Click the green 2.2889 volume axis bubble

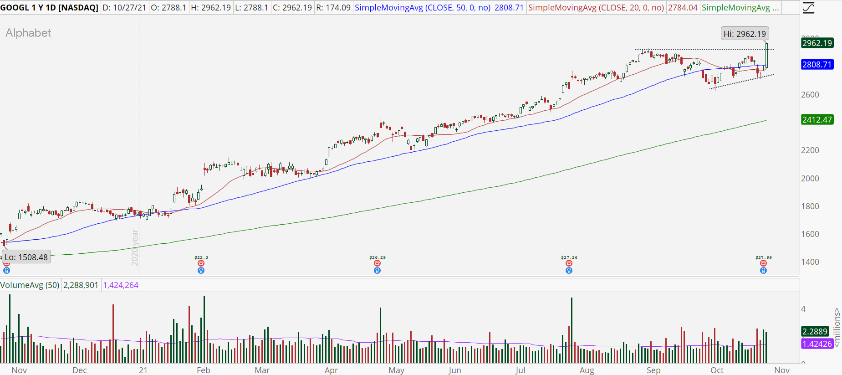tap(815, 331)
